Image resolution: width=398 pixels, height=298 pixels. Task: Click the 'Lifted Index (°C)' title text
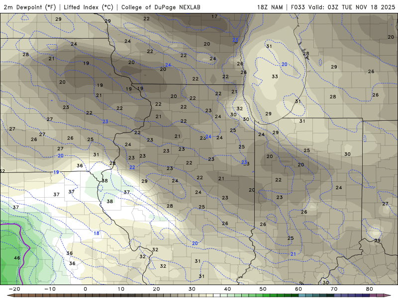coord(89,7)
